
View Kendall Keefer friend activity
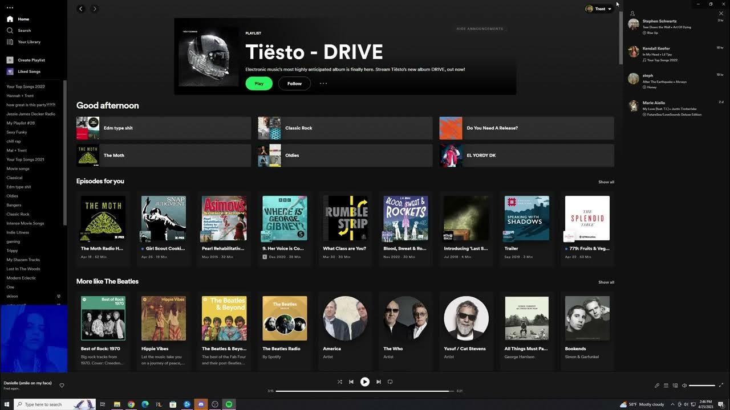coord(676,54)
